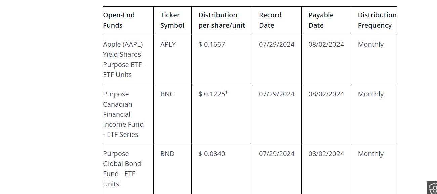Click the Distribution Frequency column header
This screenshot has height=194, width=437.
point(374,20)
